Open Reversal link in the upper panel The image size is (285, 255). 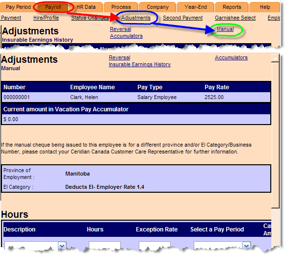(121, 29)
